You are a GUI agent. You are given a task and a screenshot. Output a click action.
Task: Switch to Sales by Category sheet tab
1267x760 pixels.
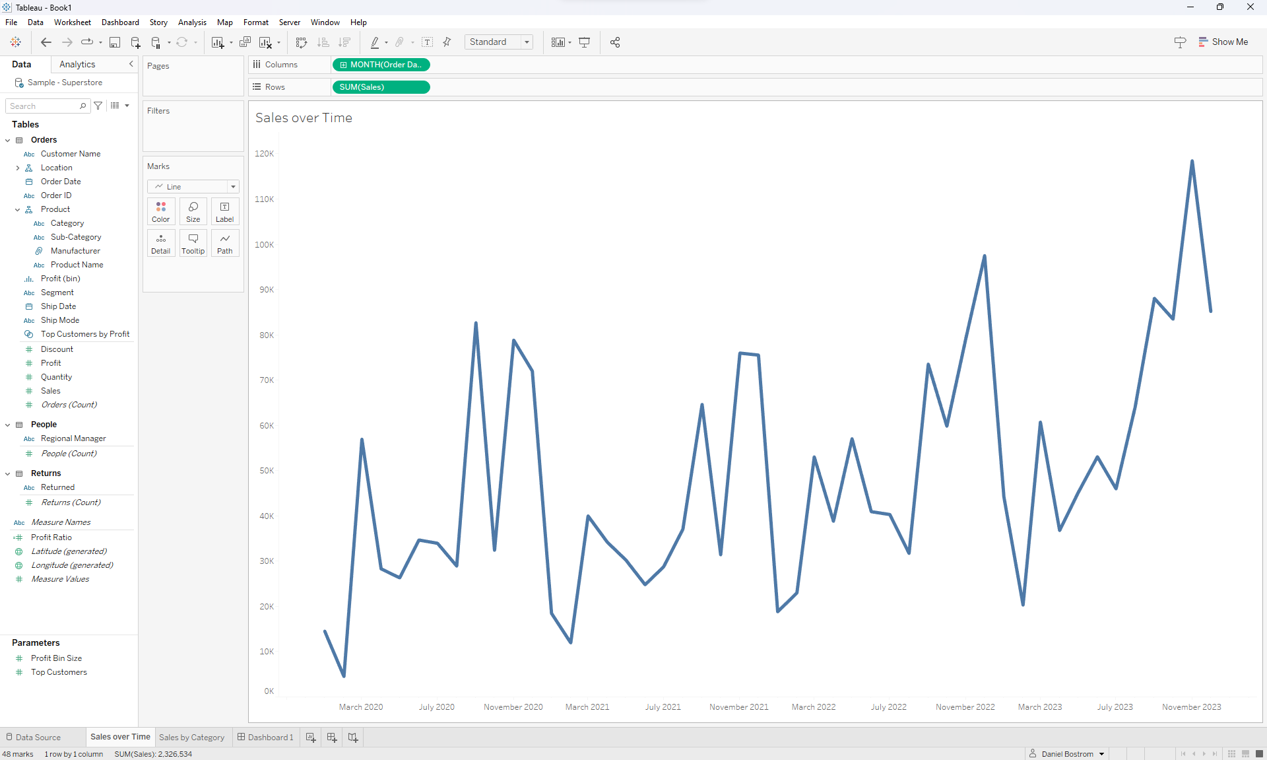coord(191,737)
